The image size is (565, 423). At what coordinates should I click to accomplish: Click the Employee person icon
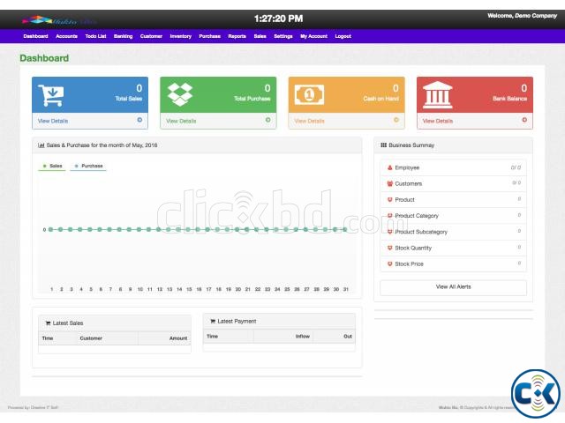(389, 167)
